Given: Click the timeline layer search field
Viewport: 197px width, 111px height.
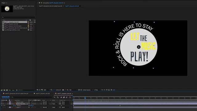Looking at the screenshot, I should coord(31,97).
